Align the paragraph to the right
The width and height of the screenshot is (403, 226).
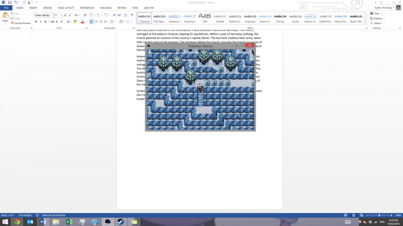[x=101, y=21]
